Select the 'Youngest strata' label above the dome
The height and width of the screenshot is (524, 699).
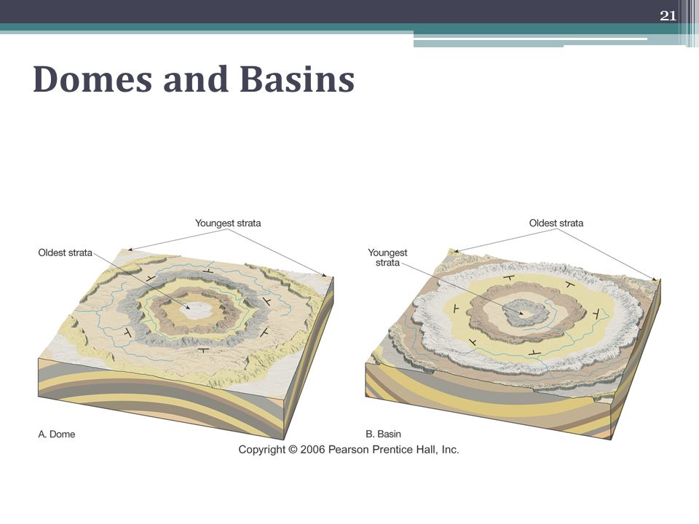[x=228, y=223]
